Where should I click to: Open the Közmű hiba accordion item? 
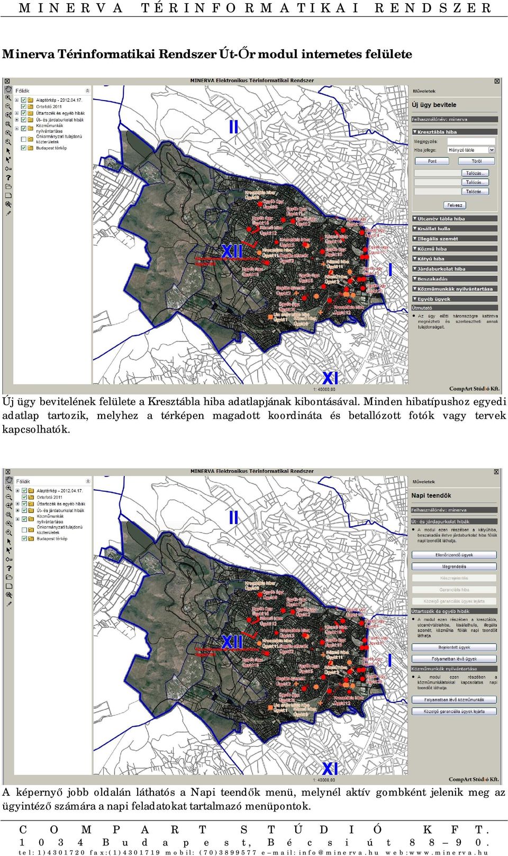tap(455, 249)
